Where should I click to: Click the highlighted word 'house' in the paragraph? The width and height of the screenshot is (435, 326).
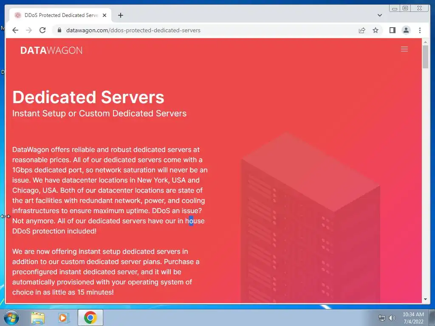(195, 221)
